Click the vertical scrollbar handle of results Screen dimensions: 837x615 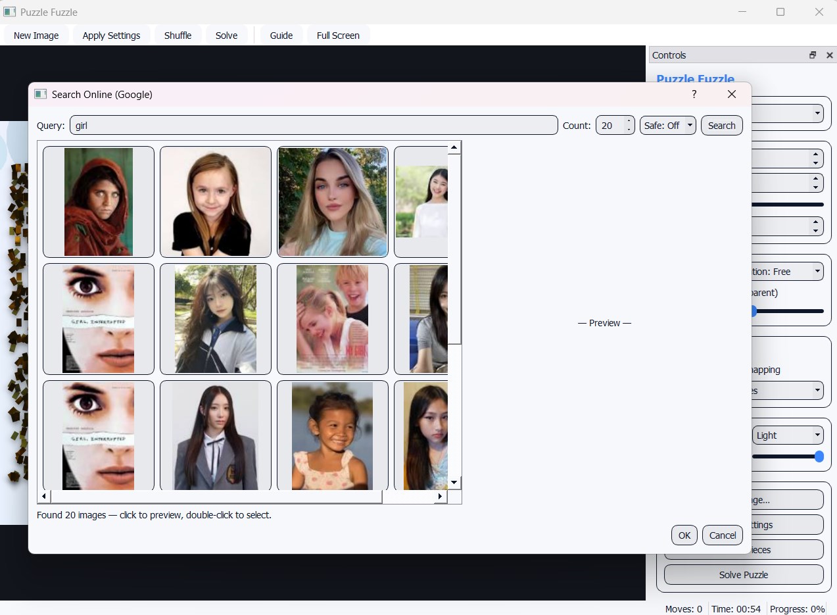click(454, 249)
